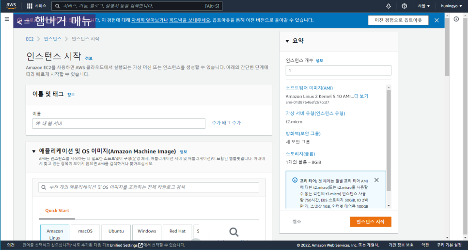Click the orange Launch Instance button
This screenshot has height=250, width=468.
point(371,222)
